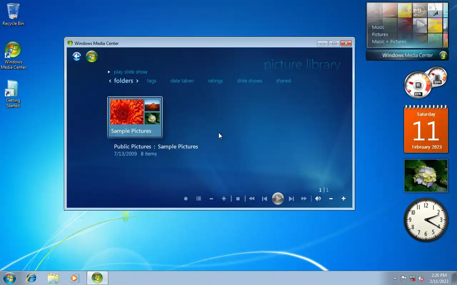Select Windows Media Center desktop shortcut
Viewport: 457px width, 285px height.
pos(13,56)
